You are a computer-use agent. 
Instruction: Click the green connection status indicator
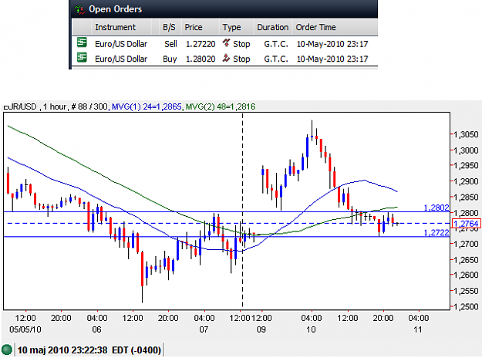[x=7, y=350]
